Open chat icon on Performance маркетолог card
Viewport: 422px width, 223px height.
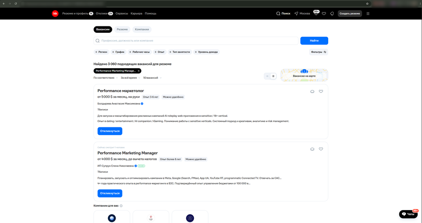(x=312, y=92)
